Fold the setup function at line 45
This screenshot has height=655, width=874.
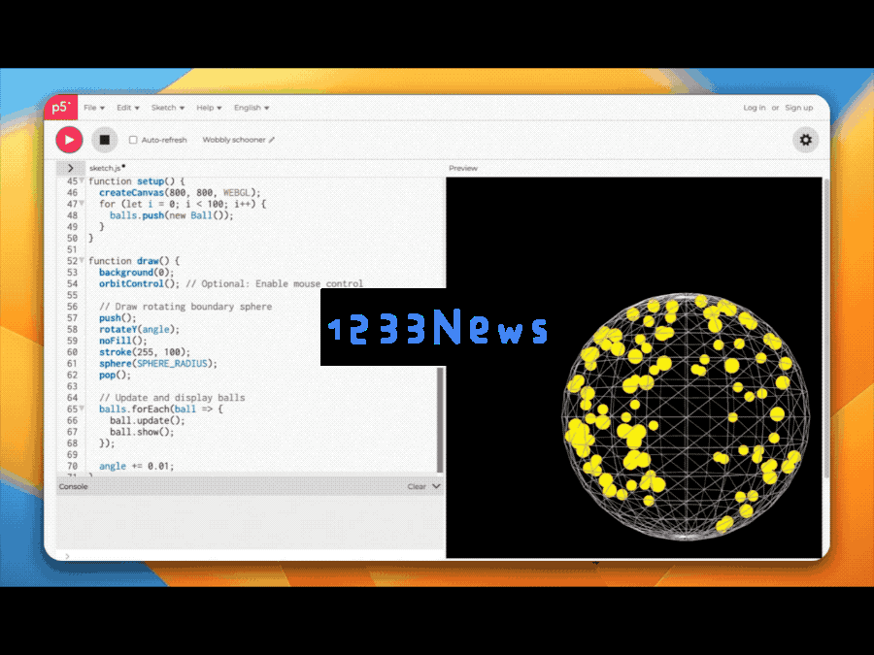pos(82,181)
